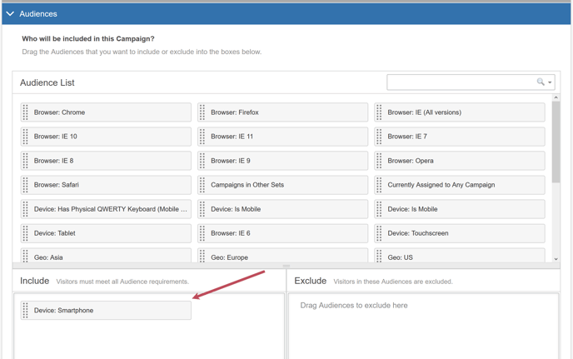This screenshot has width=573, height=359.
Task: Click the scroll down arrow of Audience List
Action: [x=556, y=259]
